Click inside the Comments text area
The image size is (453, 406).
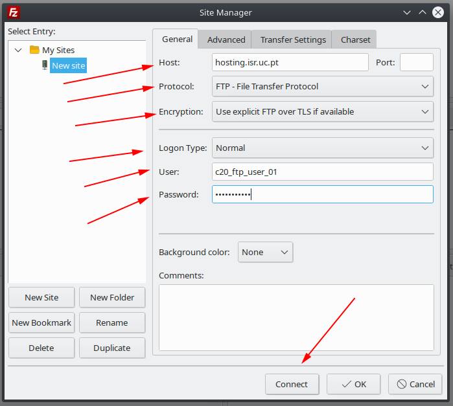coord(296,318)
